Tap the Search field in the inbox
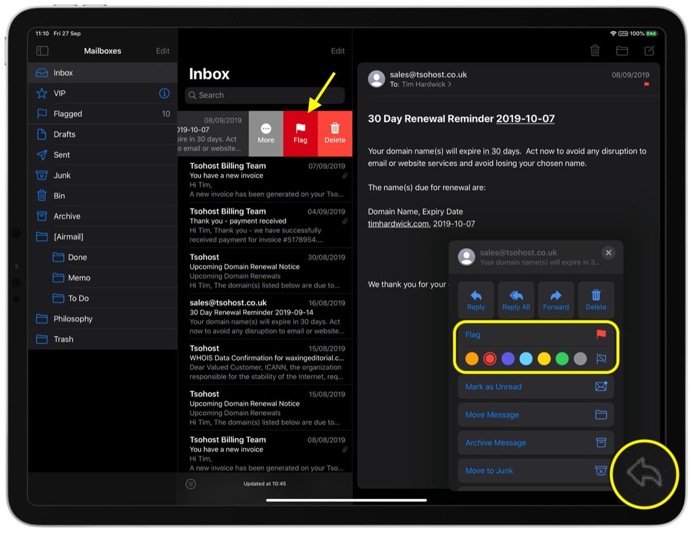Screen dimensions: 693x533 265,95
